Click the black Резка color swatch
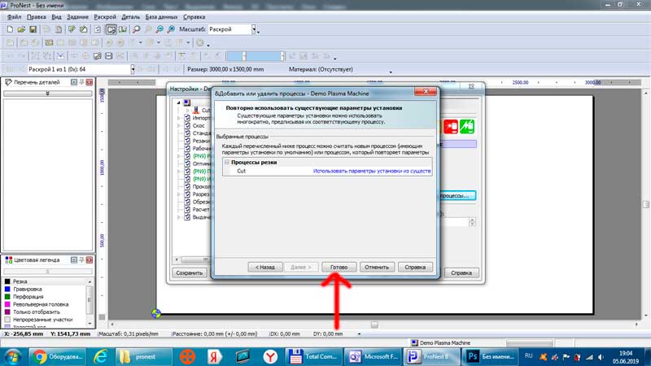The height and width of the screenshot is (366, 651). tap(7, 281)
